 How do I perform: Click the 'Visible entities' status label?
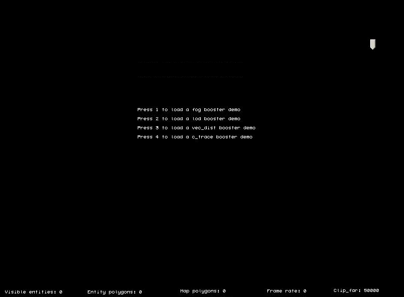[x=30, y=292]
